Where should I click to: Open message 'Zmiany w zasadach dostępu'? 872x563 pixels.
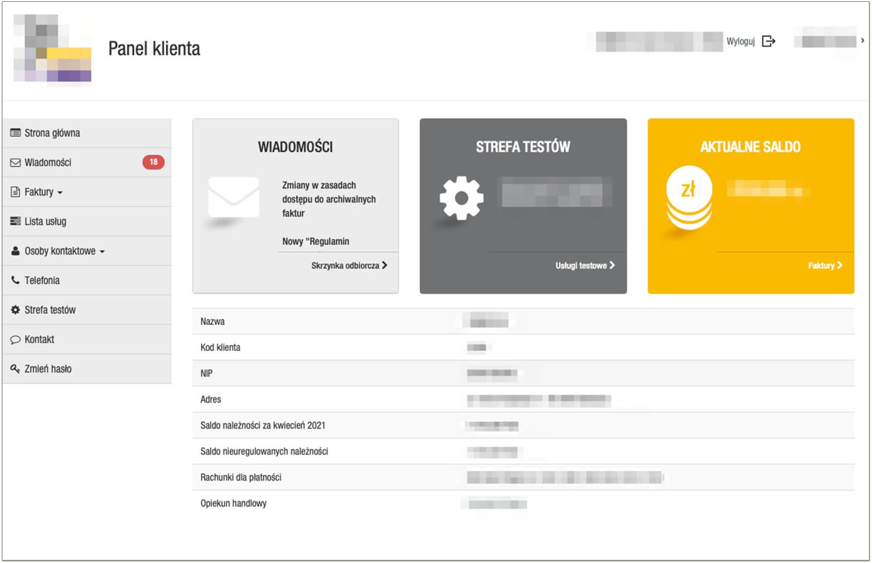[329, 199]
